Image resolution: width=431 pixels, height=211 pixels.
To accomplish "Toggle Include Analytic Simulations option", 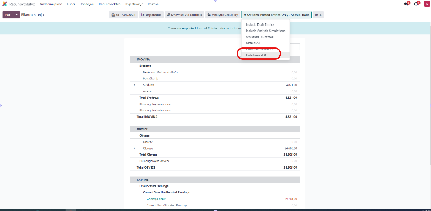I will pos(265,31).
